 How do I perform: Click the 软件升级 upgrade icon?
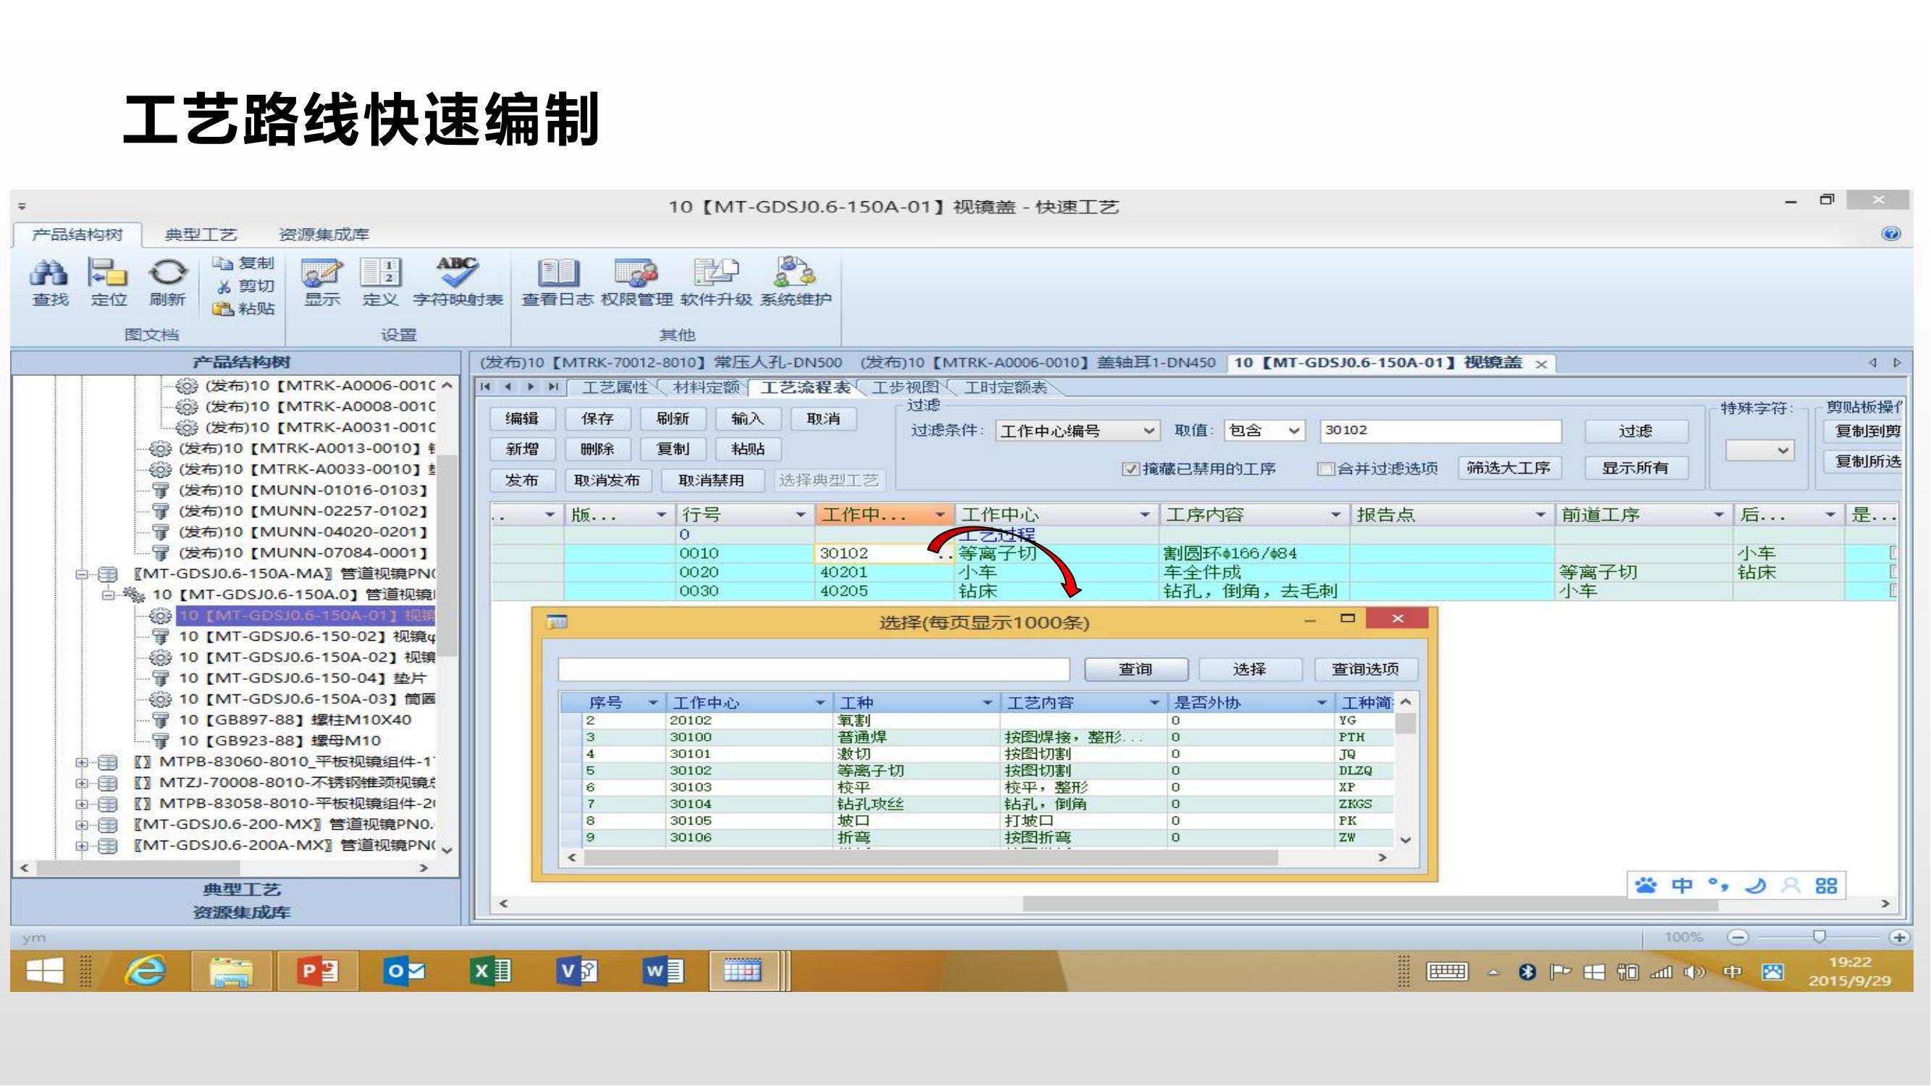pyautogui.click(x=715, y=273)
